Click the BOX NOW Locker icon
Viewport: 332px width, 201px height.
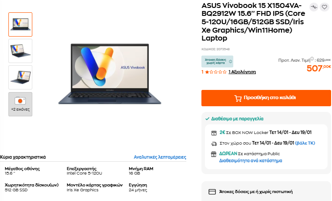214,133
